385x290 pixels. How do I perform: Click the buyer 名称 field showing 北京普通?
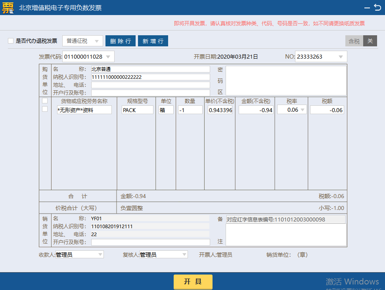151,69
